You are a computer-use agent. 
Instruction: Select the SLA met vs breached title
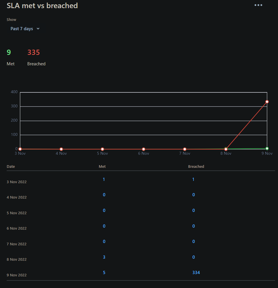tap(42, 5)
